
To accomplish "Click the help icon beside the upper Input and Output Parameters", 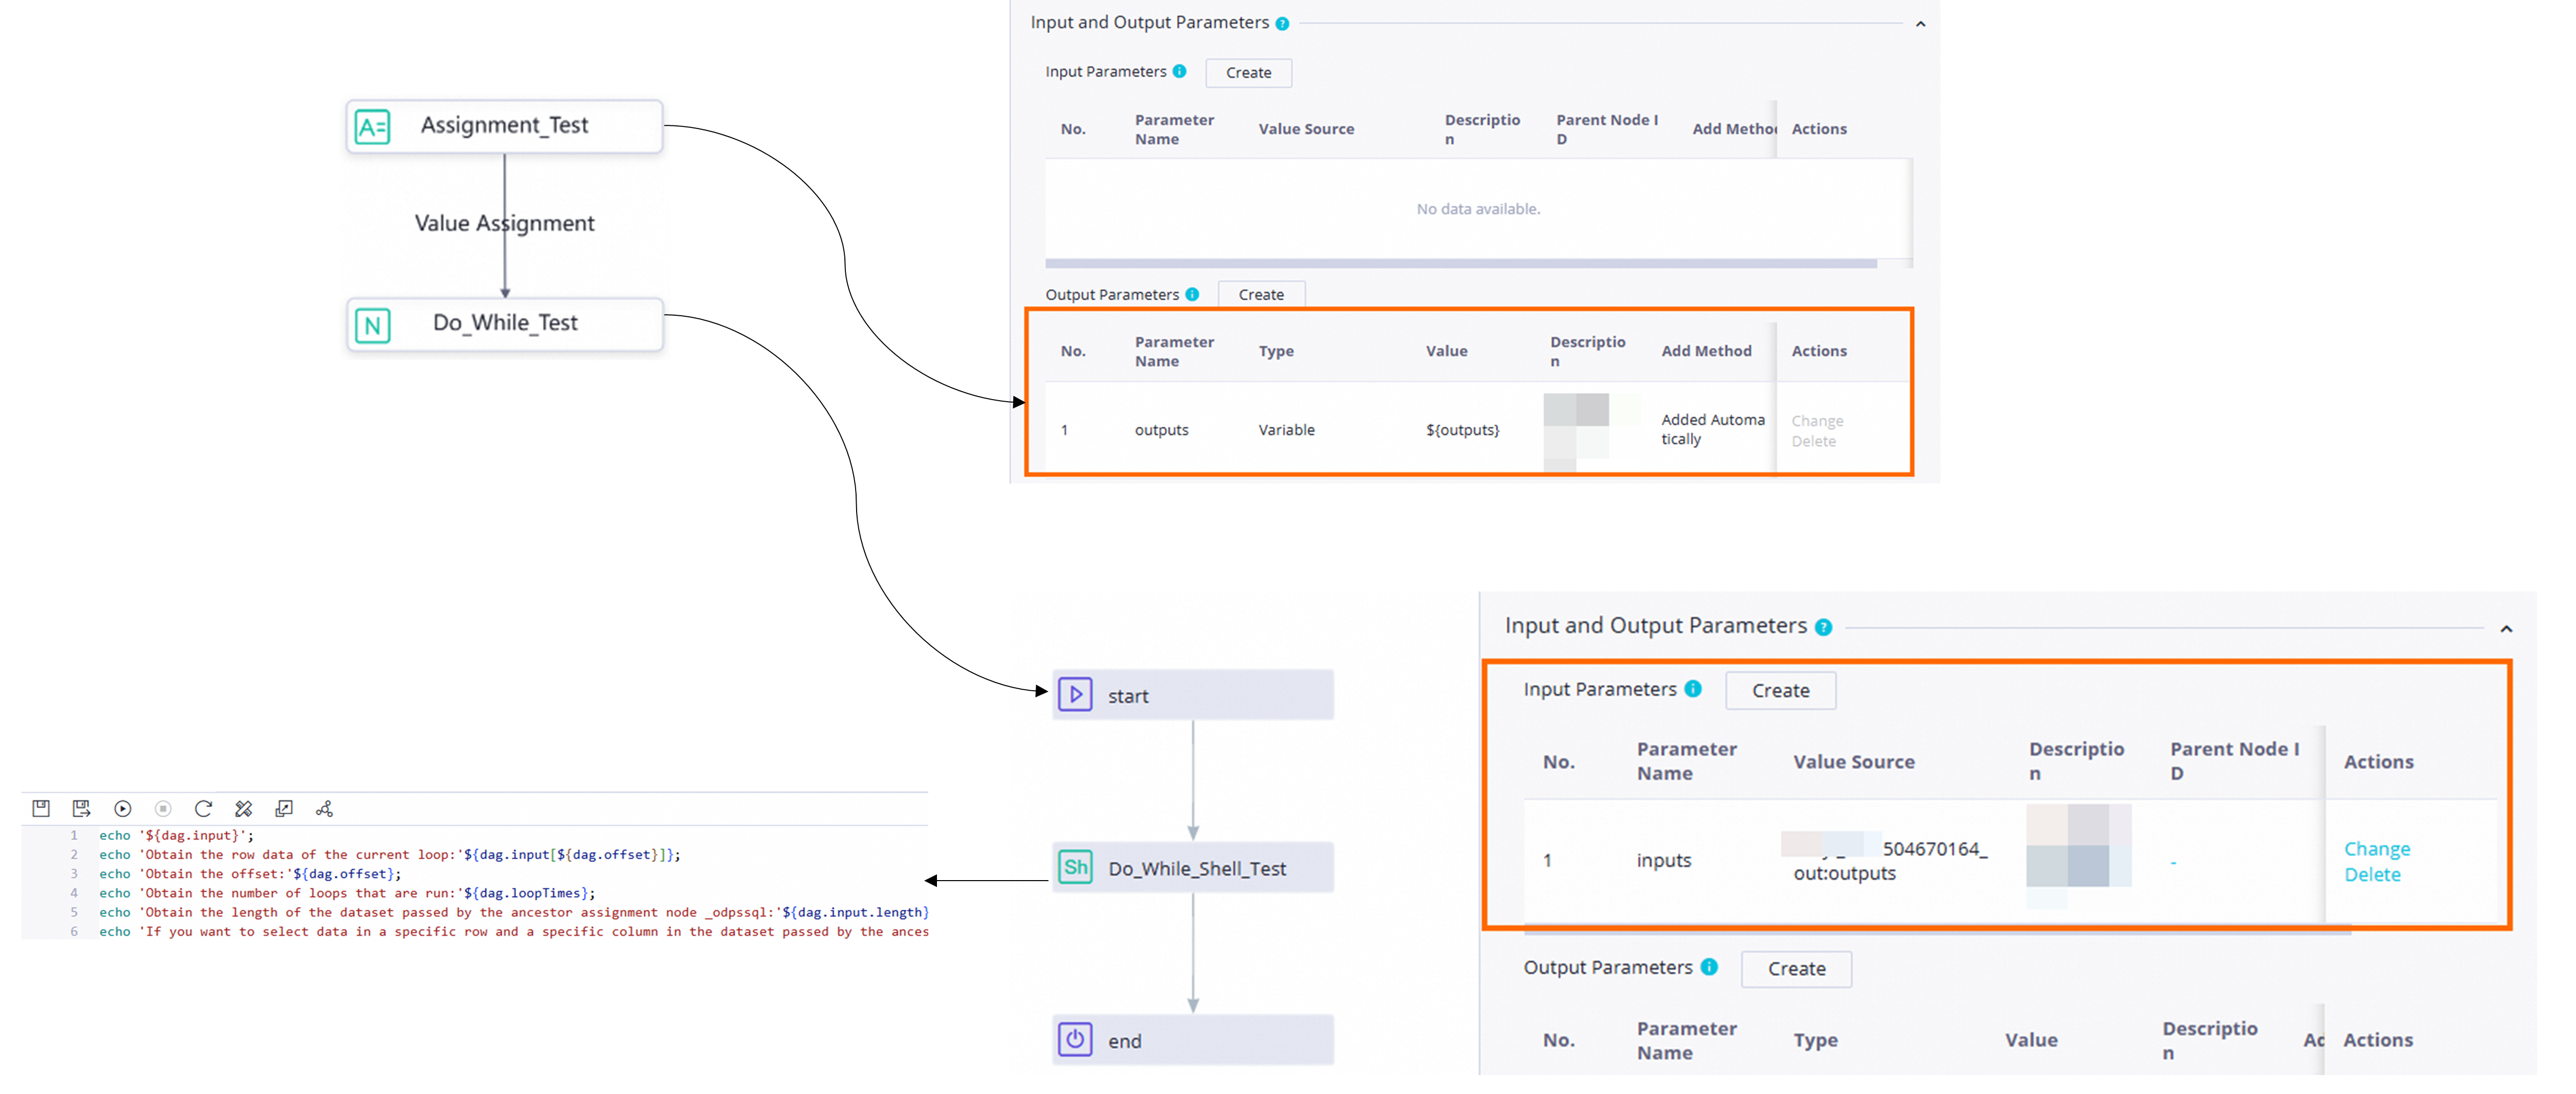I will [x=1282, y=23].
